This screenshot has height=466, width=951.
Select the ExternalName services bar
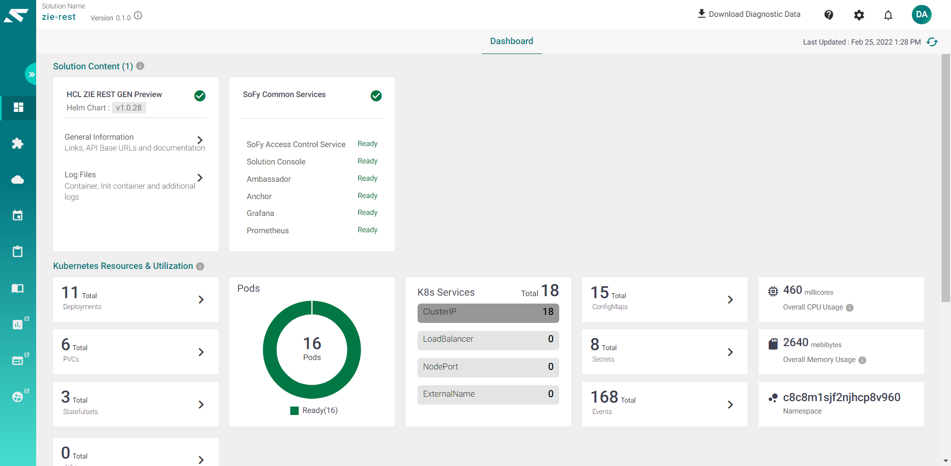coord(488,395)
